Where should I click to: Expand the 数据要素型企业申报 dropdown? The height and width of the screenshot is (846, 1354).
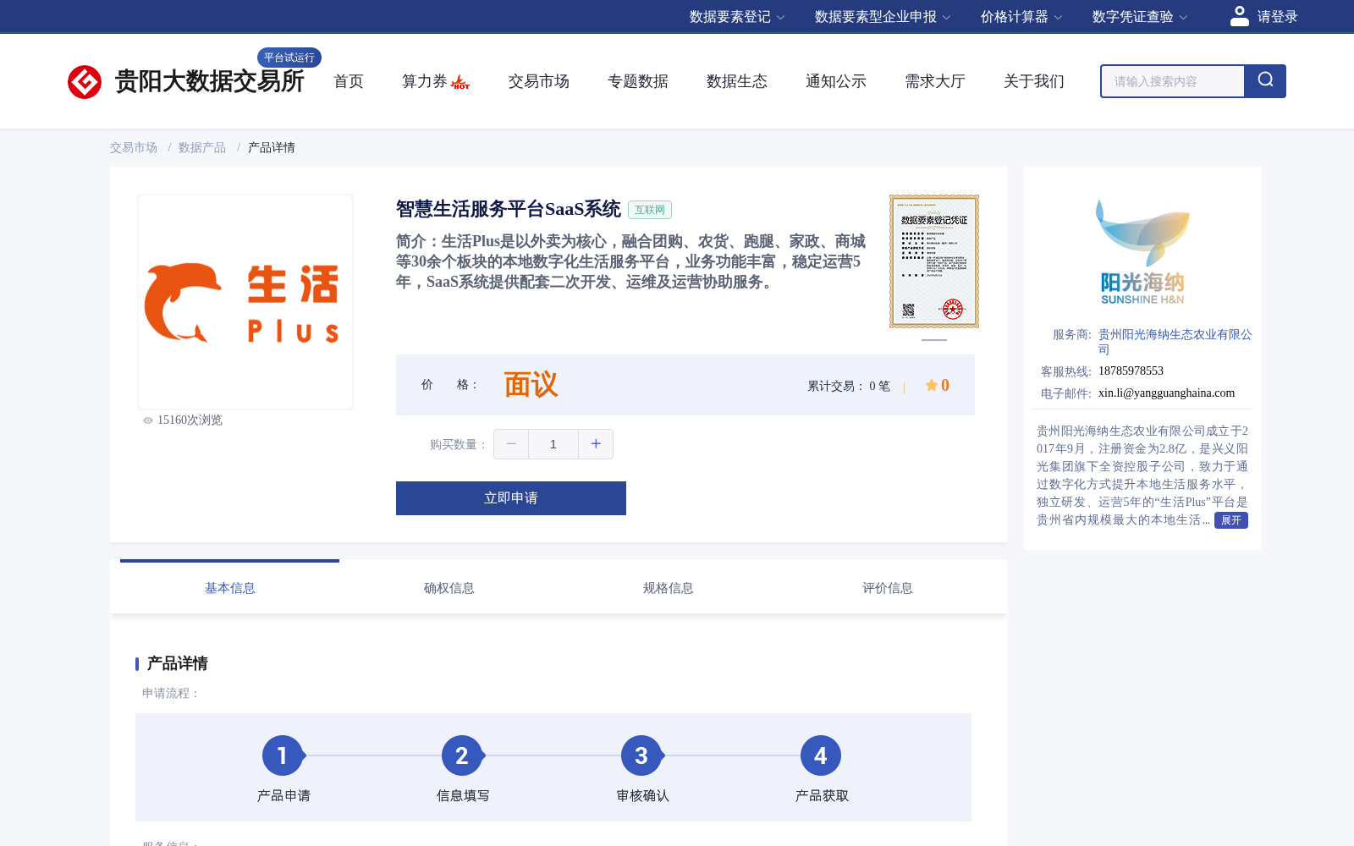(883, 17)
